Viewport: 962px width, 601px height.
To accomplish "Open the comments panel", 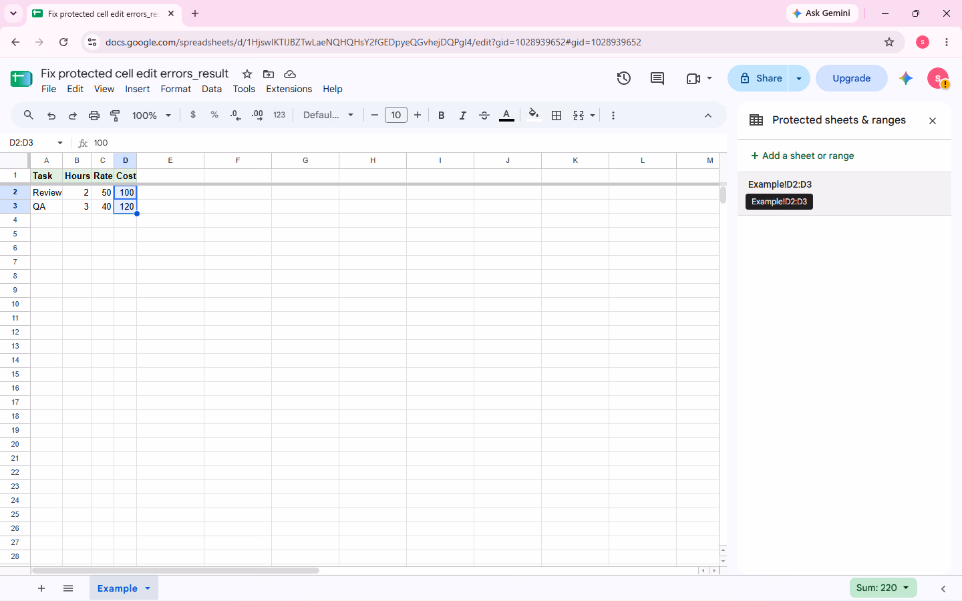I will [657, 78].
